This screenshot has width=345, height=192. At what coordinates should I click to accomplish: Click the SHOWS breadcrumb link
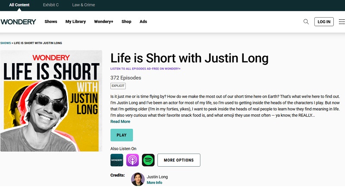6,43
